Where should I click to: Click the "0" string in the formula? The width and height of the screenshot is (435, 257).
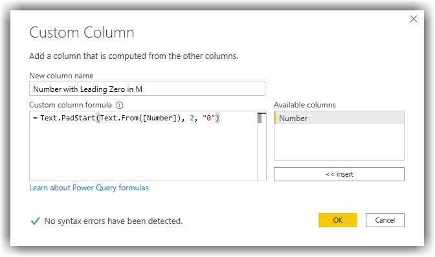coord(209,118)
